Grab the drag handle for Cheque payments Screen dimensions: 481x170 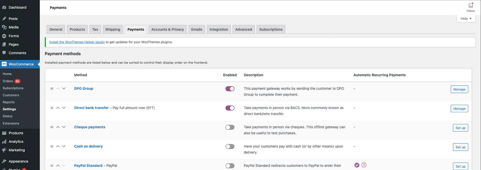52,127
